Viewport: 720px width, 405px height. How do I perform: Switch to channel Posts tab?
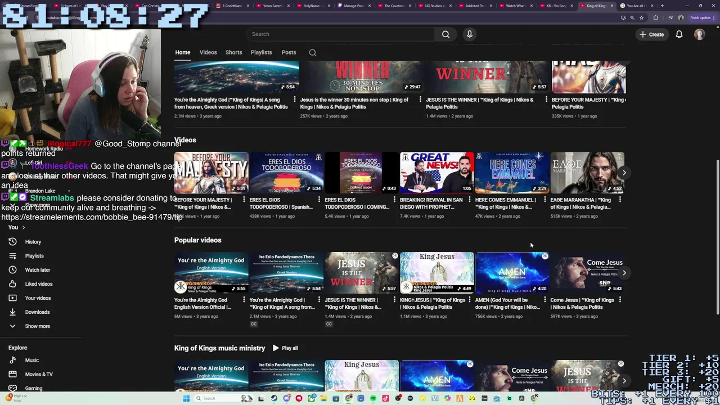pyautogui.click(x=289, y=52)
